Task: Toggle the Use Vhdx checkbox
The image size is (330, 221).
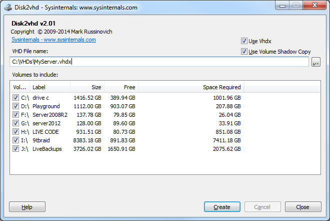Action: tap(244, 41)
